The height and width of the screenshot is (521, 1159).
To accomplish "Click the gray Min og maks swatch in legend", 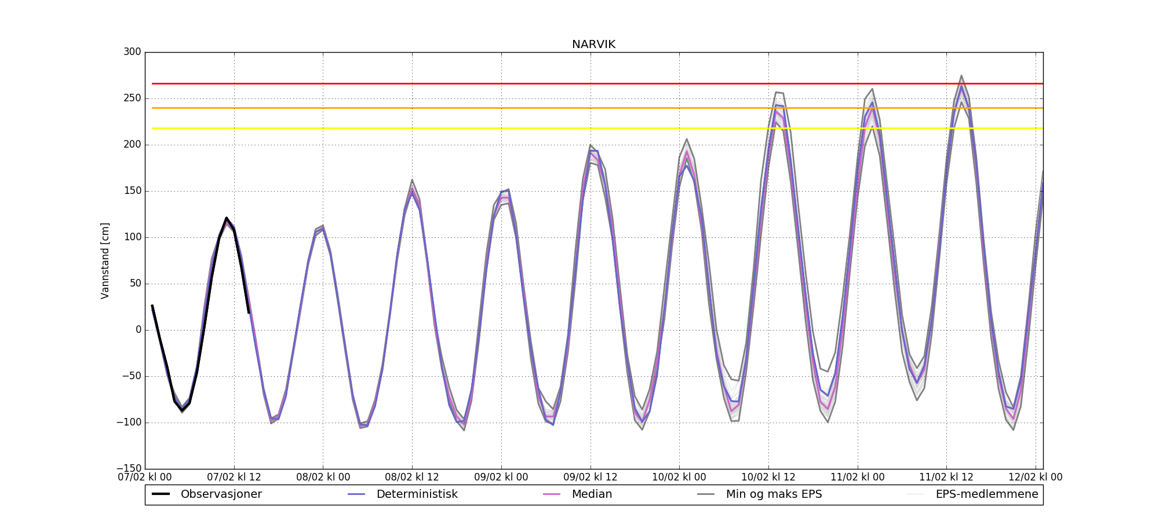I will pyautogui.click(x=706, y=494).
